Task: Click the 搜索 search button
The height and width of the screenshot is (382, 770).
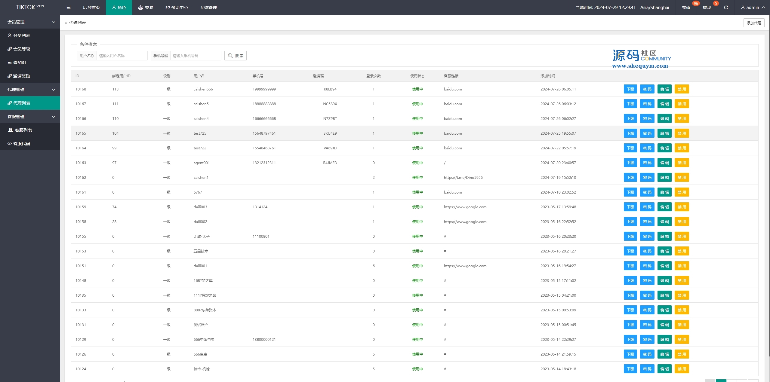Action: point(236,56)
